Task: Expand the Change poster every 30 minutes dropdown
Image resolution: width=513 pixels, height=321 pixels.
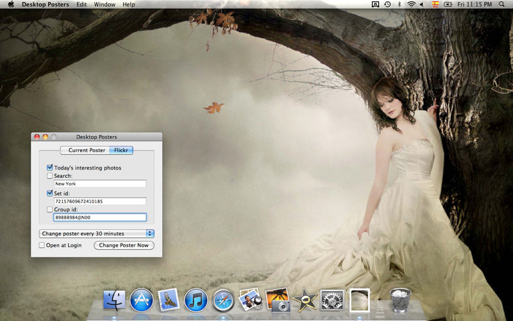Action: [96, 234]
